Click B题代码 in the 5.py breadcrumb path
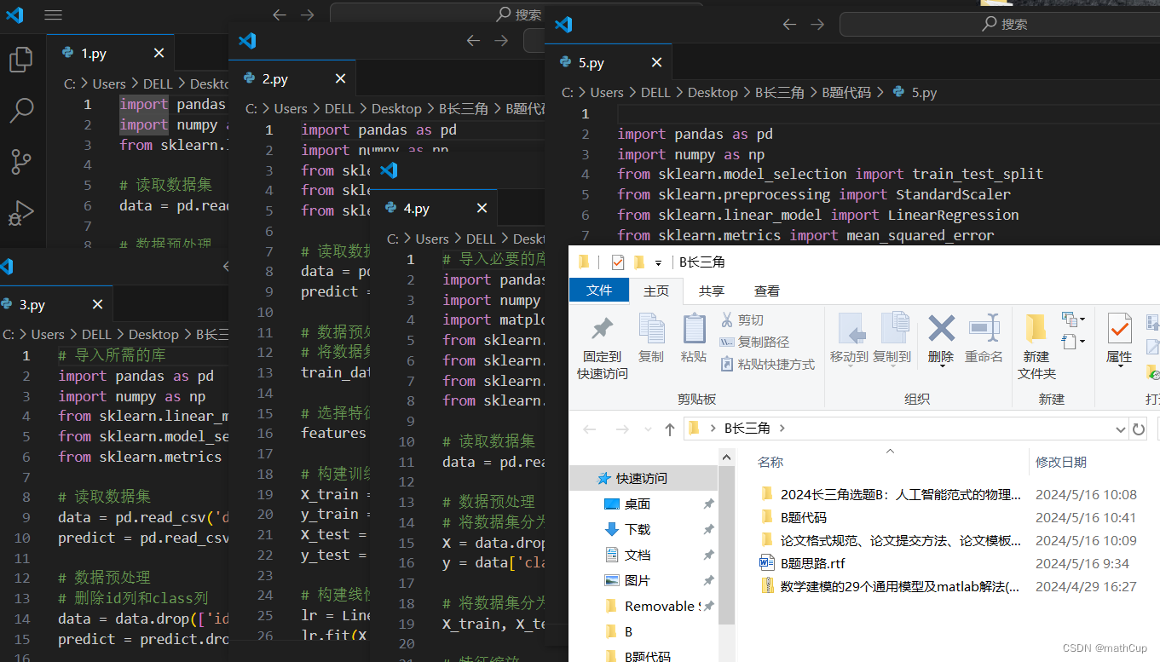 846,92
